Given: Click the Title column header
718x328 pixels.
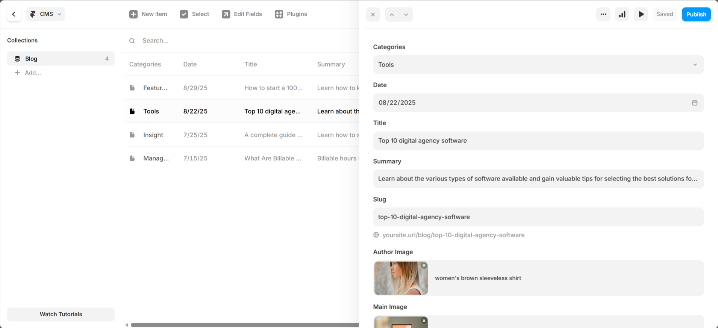Looking at the screenshot, I should click(251, 64).
